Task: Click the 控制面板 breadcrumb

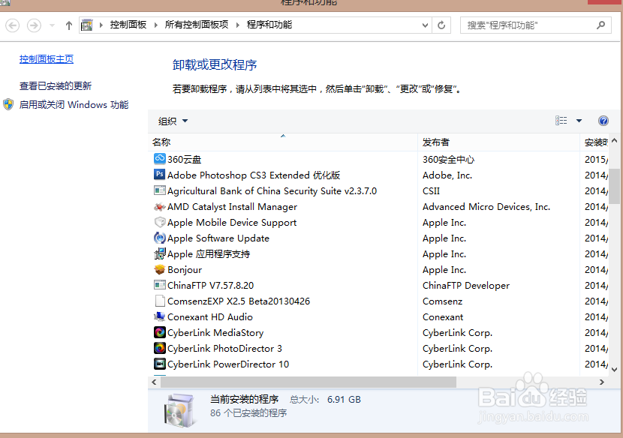Action: click(x=128, y=25)
